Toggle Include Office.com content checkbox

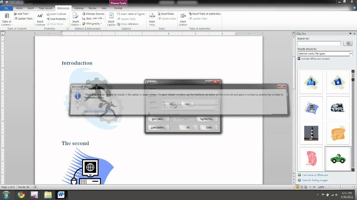(299, 59)
